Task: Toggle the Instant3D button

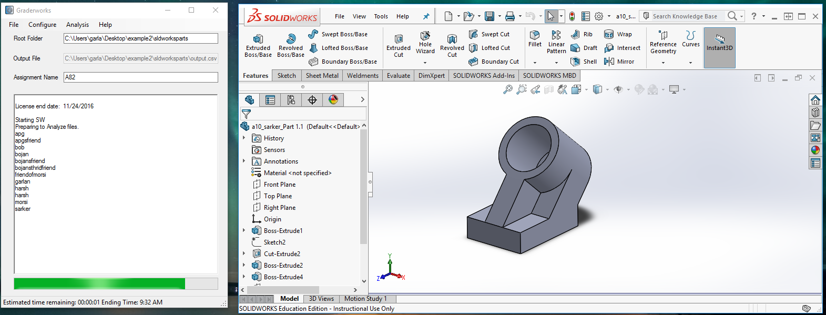Action: coord(719,48)
